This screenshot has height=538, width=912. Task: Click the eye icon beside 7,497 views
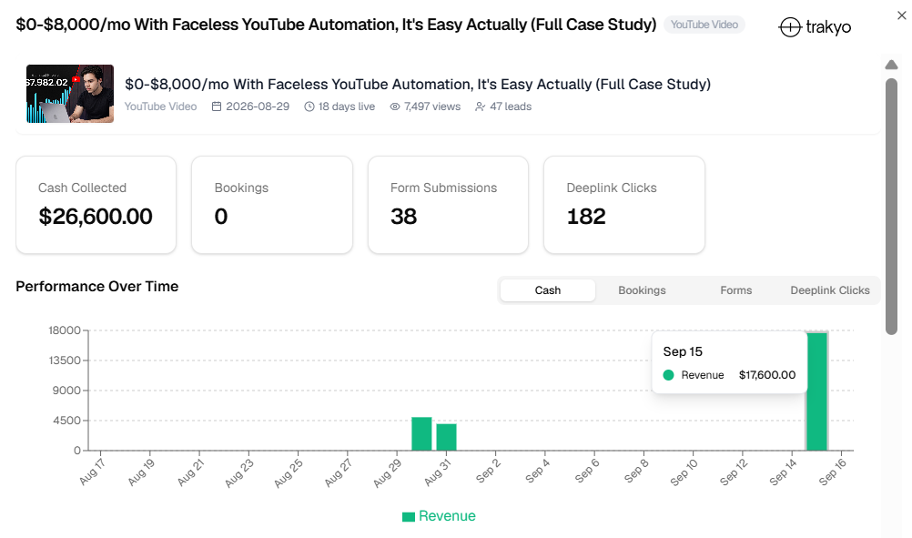pos(395,107)
